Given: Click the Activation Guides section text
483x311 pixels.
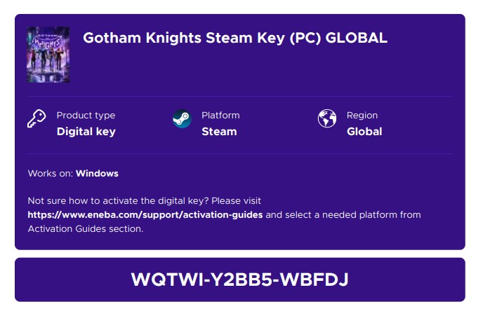Looking at the screenshot, I should (86, 229).
